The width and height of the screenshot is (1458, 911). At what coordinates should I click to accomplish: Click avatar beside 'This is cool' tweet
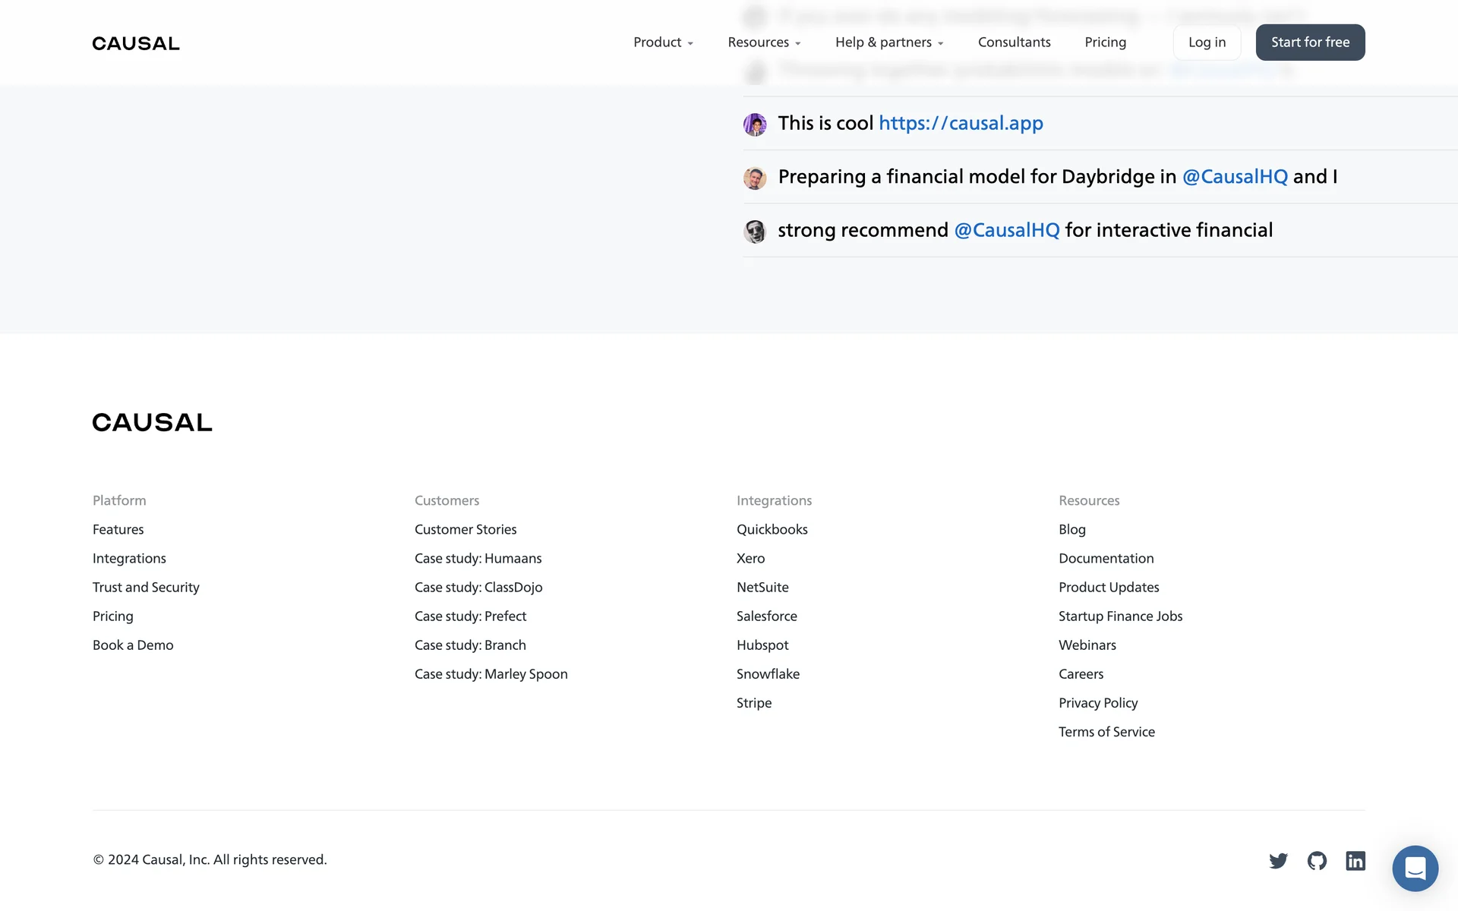(x=755, y=124)
